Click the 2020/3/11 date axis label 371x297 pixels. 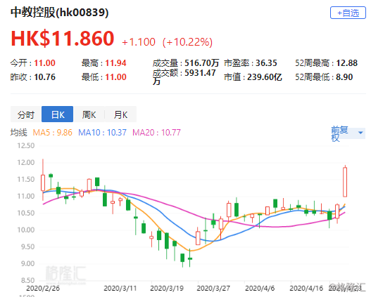click(120, 288)
